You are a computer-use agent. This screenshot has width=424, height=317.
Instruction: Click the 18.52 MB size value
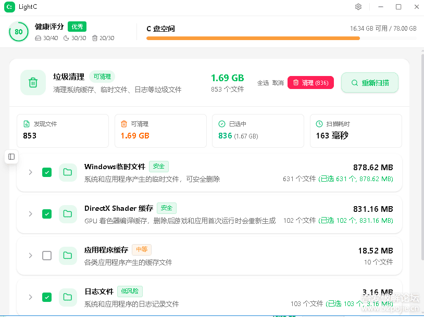point(376,250)
